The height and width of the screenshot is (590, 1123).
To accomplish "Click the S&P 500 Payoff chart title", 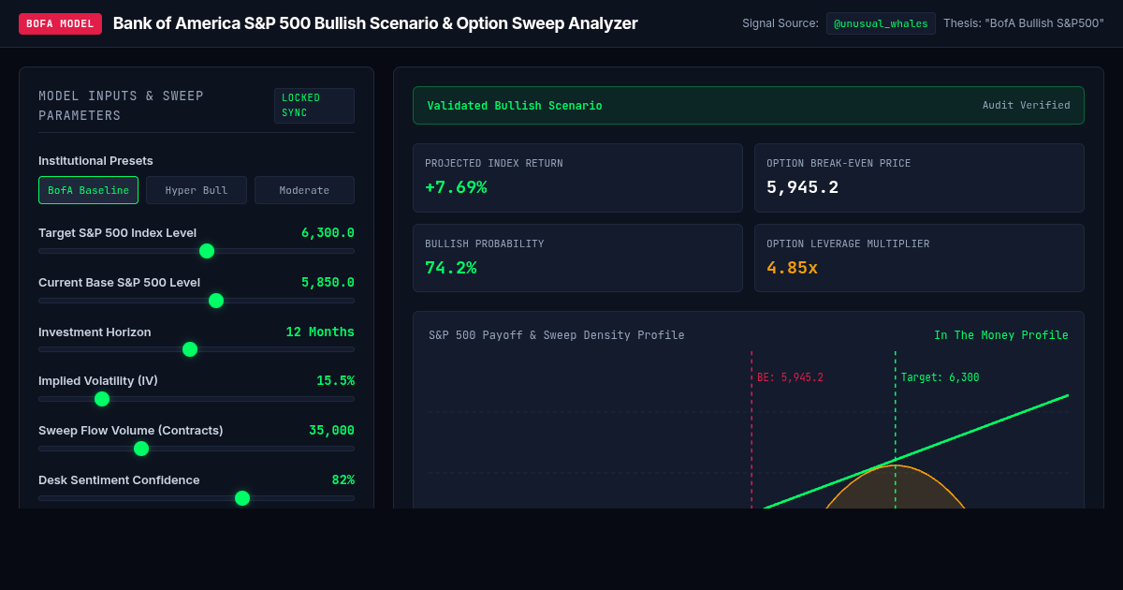I will 557,335.
